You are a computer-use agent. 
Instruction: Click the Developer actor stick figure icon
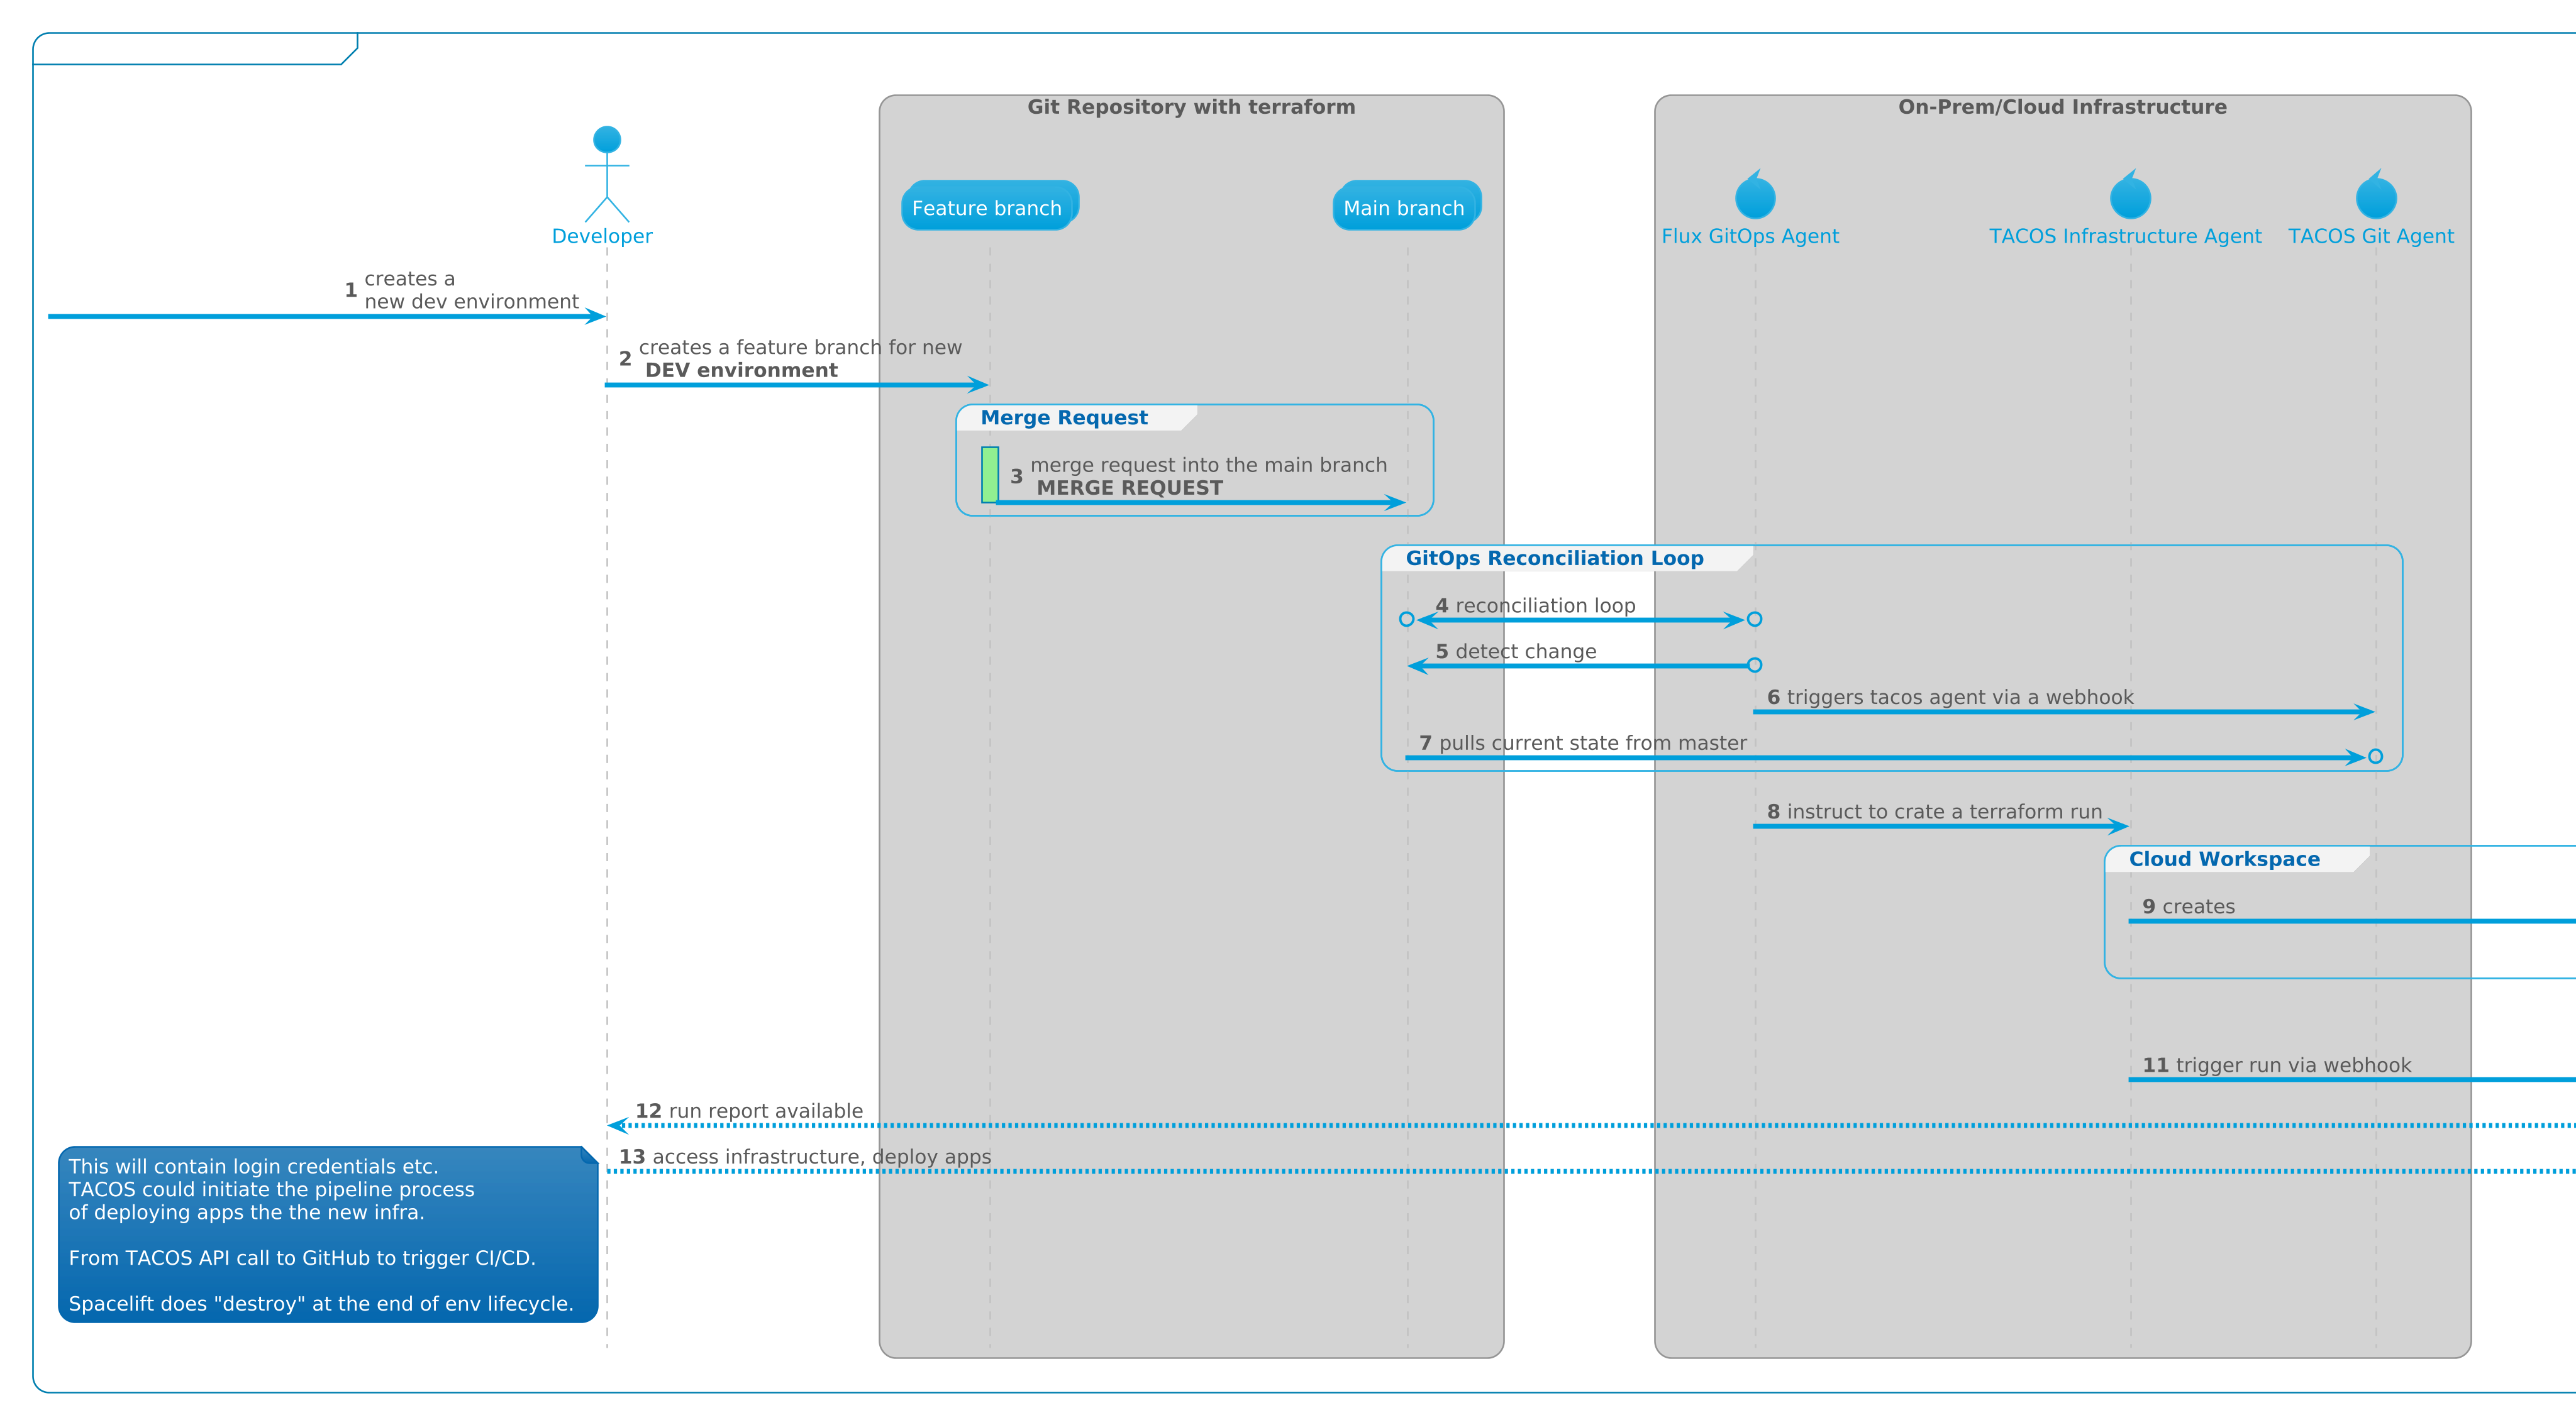[x=607, y=174]
